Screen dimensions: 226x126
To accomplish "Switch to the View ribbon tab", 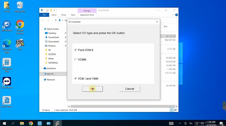I will pyautogui.click(x=73, y=15).
